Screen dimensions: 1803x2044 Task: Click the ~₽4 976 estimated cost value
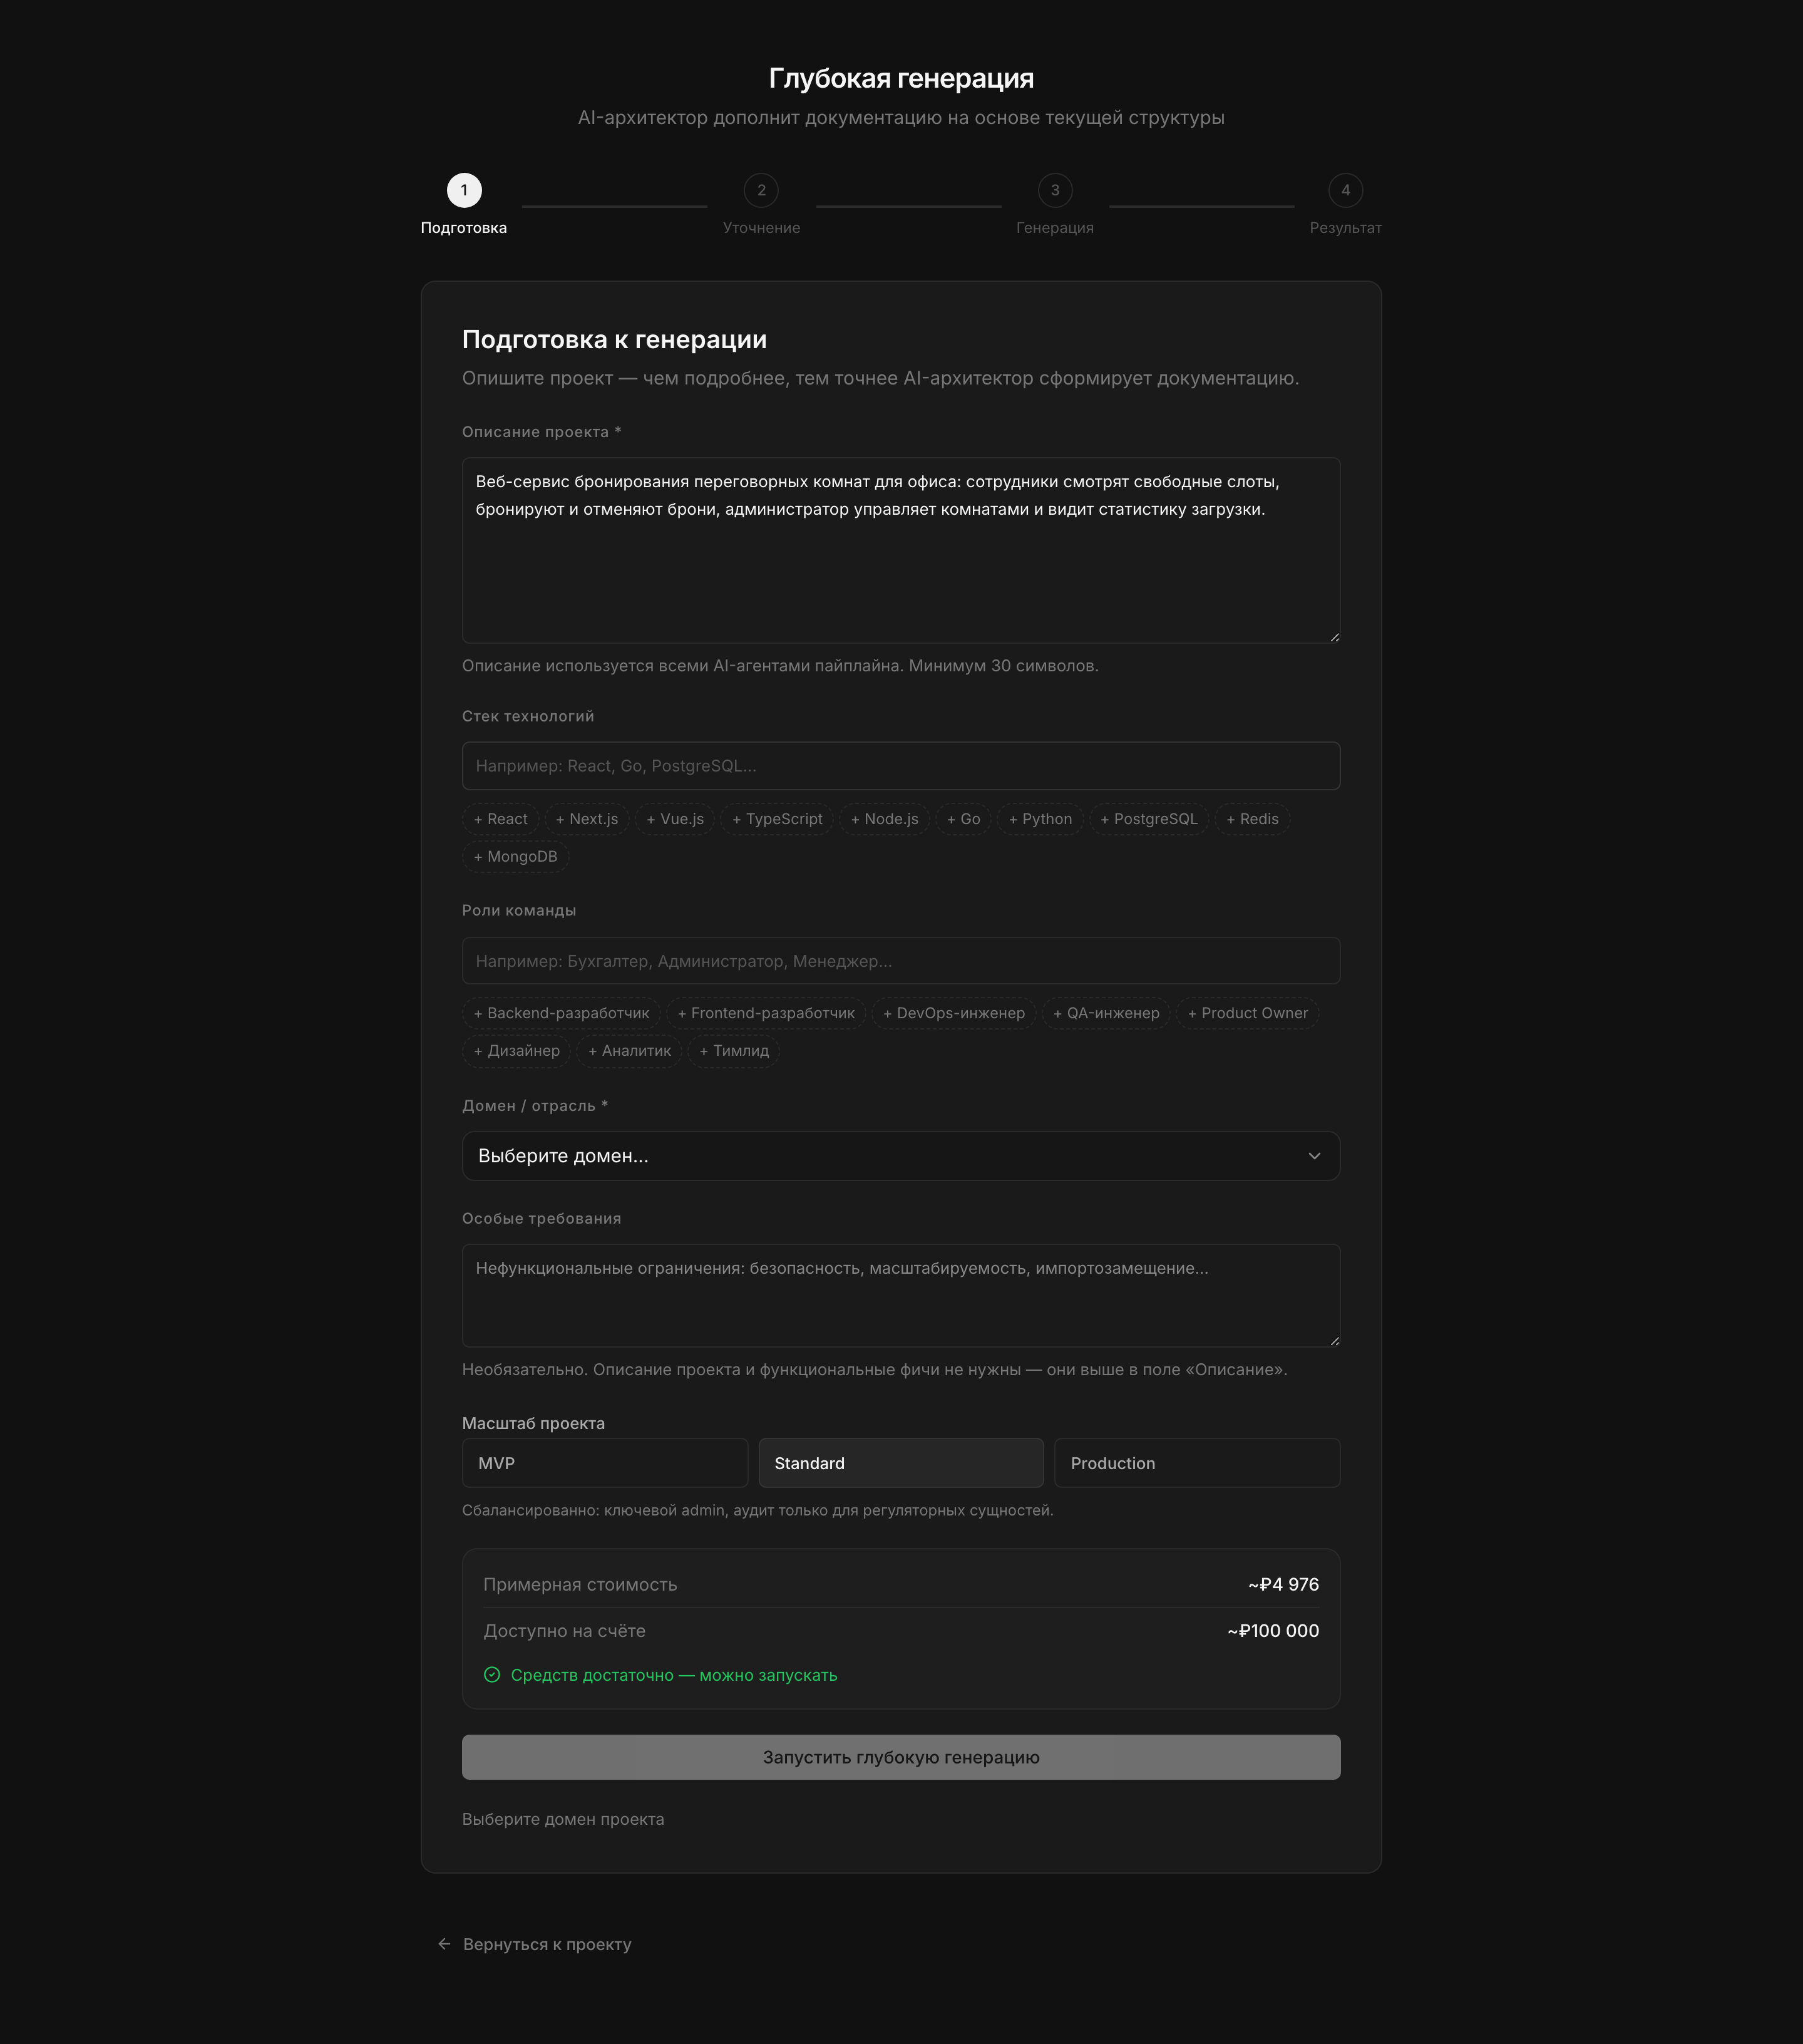[x=1283, y=1584]
